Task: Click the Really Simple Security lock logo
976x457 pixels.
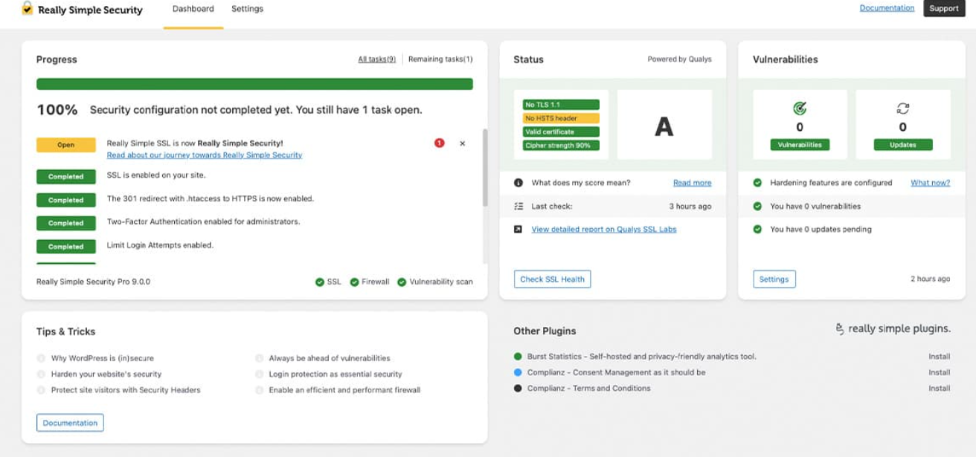Action: click(x=28, y=9)
